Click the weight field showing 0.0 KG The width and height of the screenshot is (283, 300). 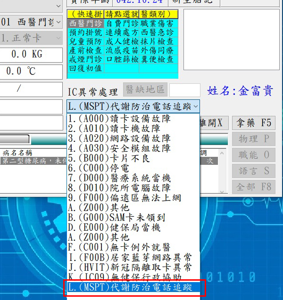[31, 54]
